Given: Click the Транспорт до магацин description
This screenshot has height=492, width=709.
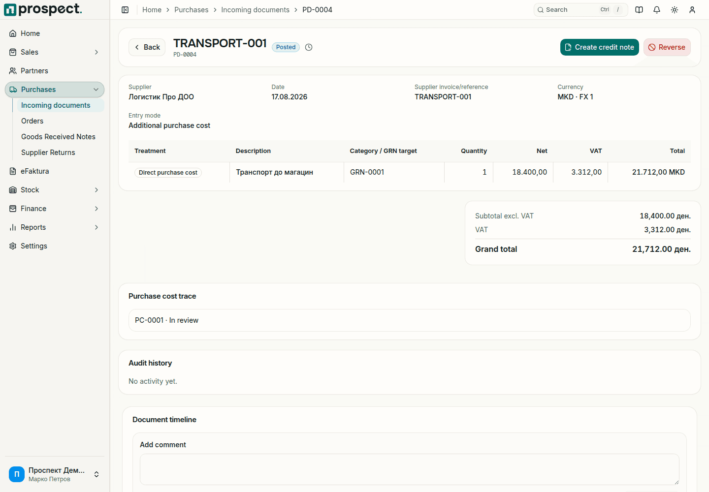Looking at the screenshot, I should (275, 172).
